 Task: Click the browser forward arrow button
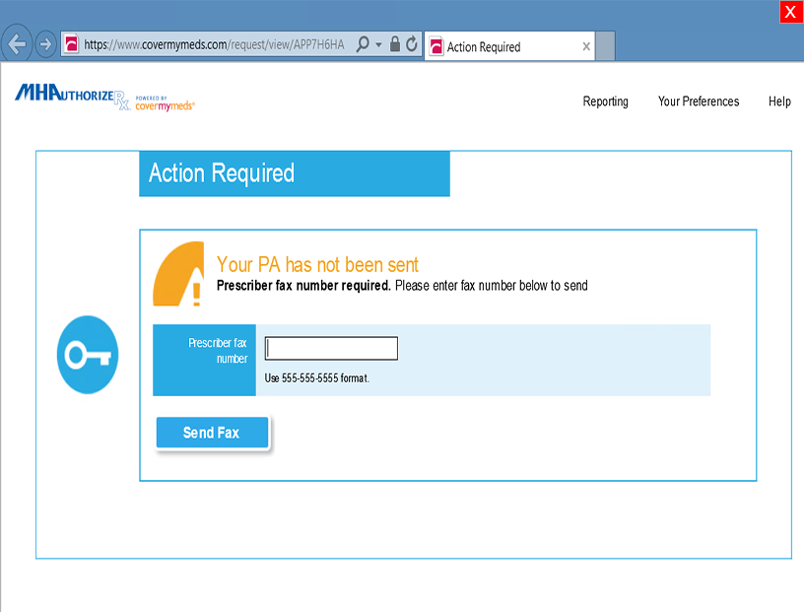pos(45,44)
